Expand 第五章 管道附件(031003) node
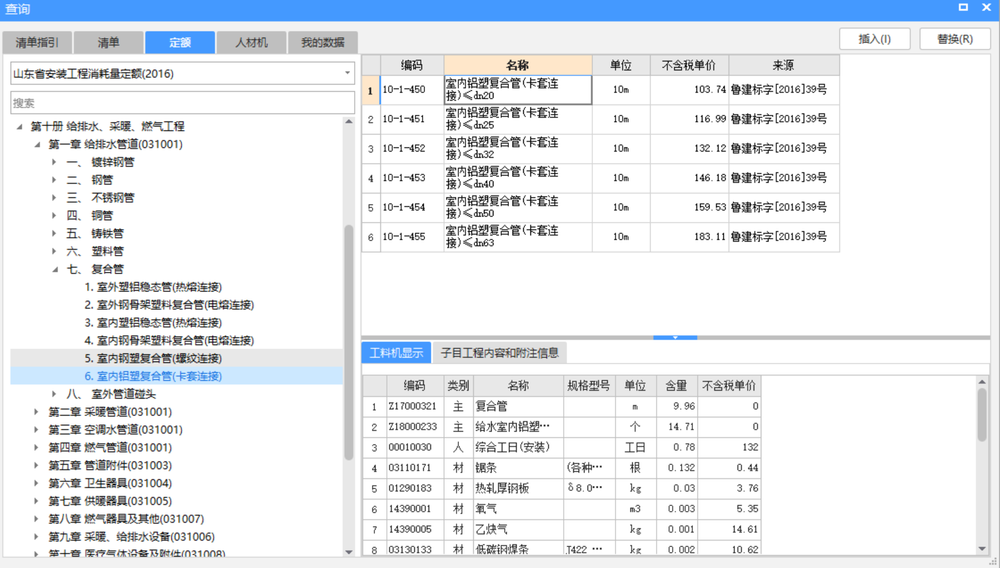1000x568 pixels. (36, 465)
